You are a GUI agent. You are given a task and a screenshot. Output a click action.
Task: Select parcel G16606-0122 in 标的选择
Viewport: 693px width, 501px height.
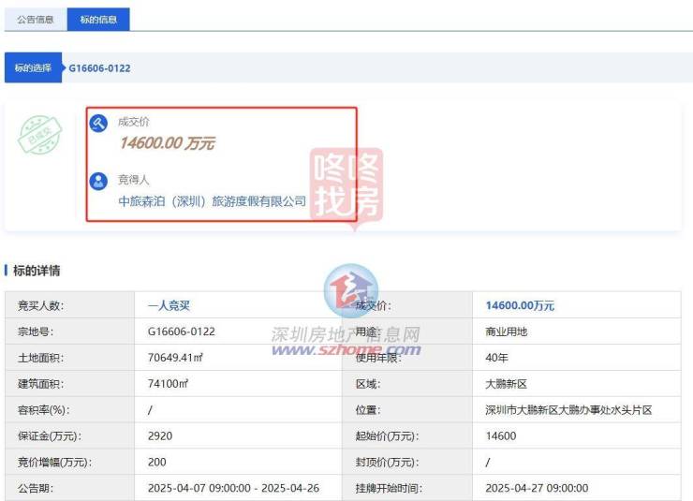(100, 68)
